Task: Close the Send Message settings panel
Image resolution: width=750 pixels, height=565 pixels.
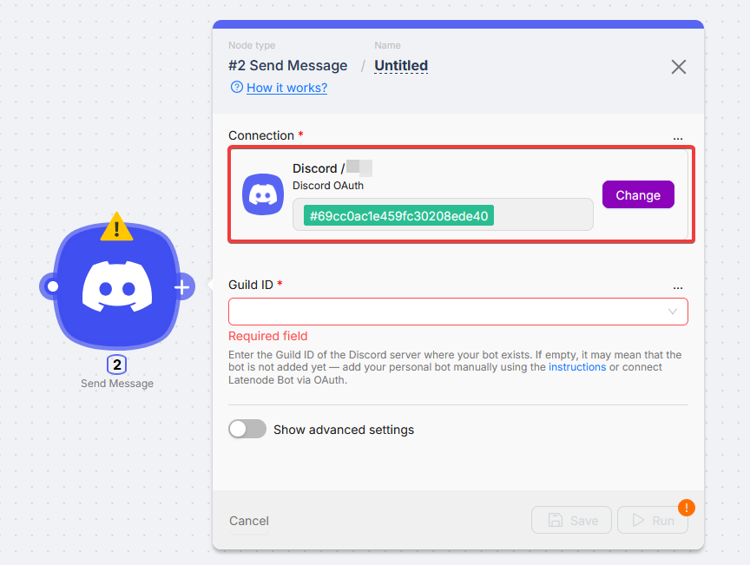Action: point(679,67)
